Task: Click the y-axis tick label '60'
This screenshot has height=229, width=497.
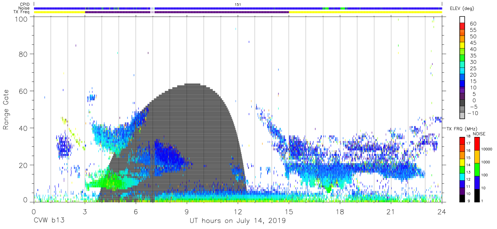Action: coord(24,91)
